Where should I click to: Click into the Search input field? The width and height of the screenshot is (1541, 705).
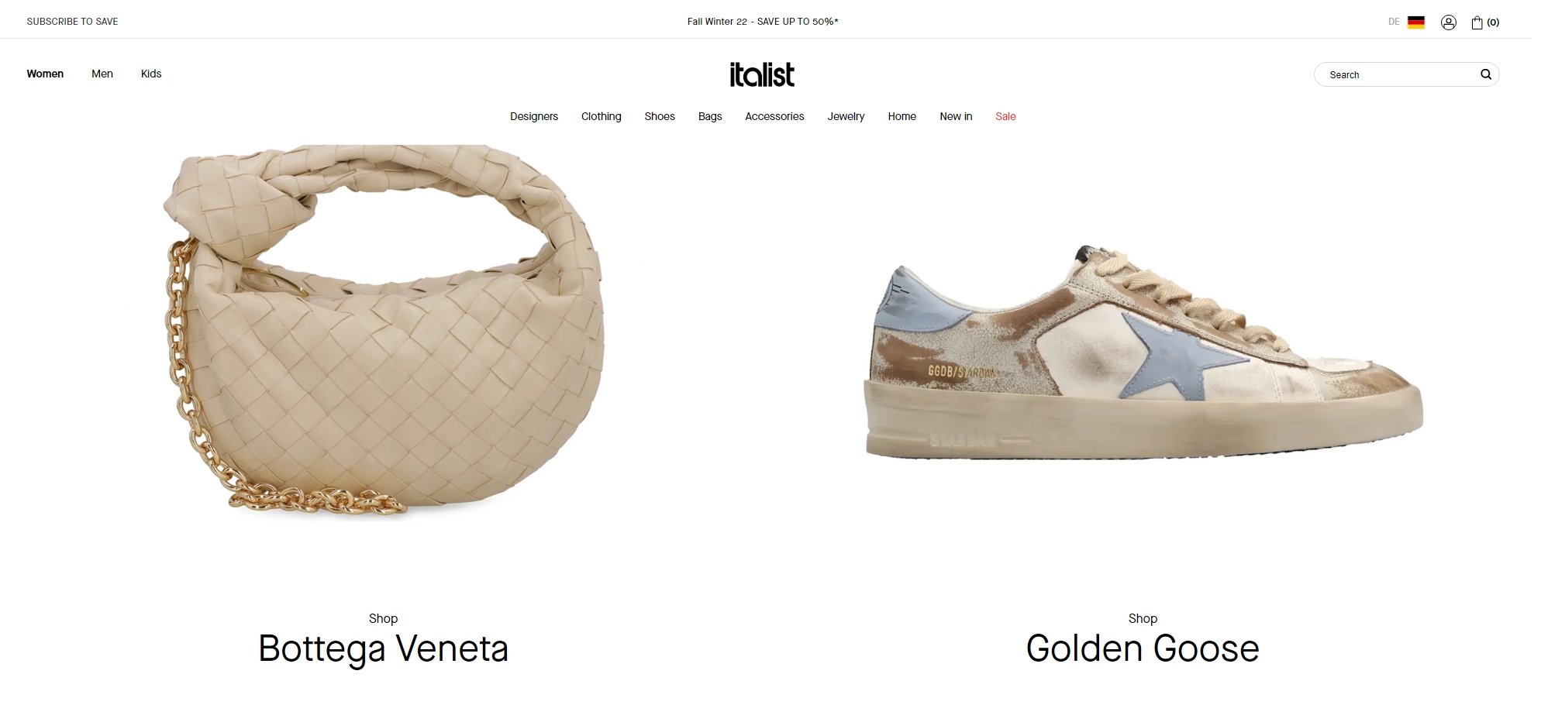pos(1399,74)
